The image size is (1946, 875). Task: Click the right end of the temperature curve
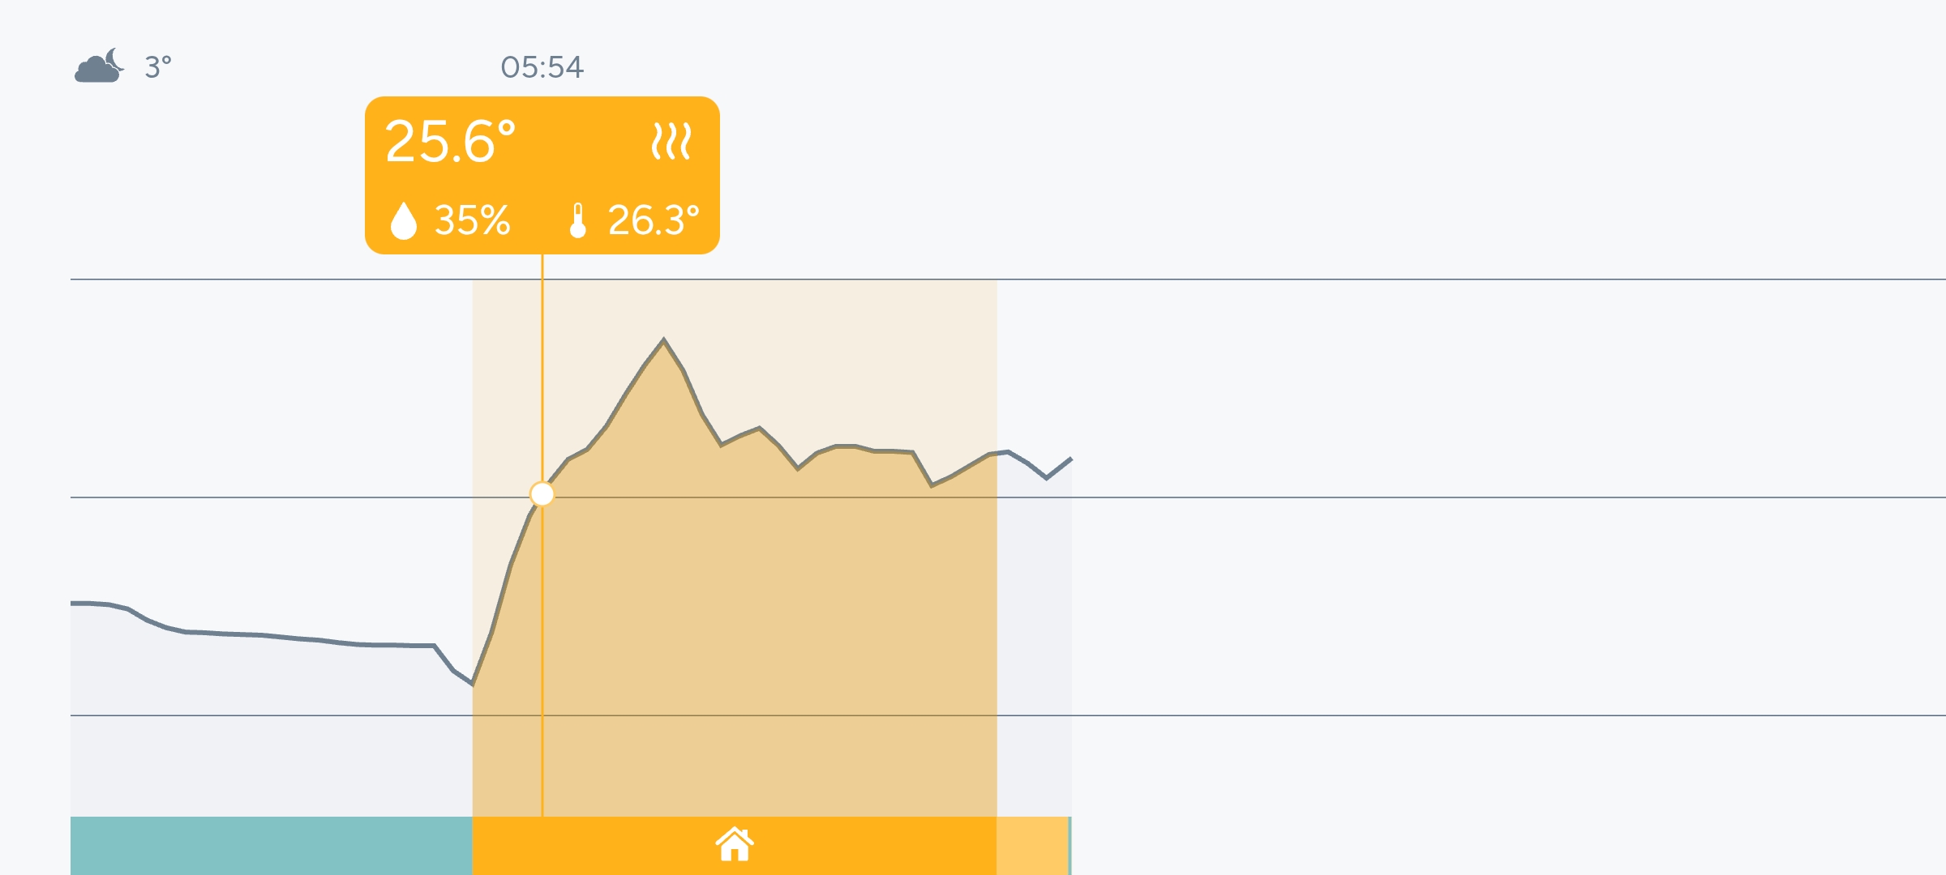click(x=1070, y=459)
